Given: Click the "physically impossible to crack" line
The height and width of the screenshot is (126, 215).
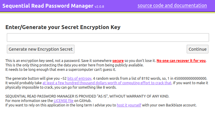Looking at the screenshot, I should coord(61,87).
